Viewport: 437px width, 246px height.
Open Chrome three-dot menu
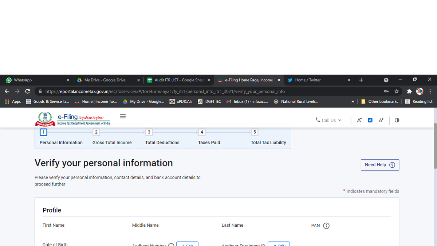pyautogui.click(x=430, y=91)
